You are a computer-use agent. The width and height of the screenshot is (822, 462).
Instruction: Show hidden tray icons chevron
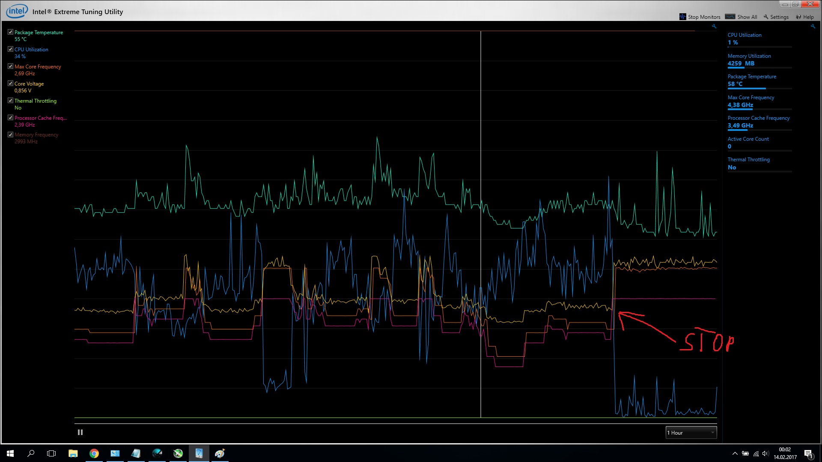[x=735, y=453]
